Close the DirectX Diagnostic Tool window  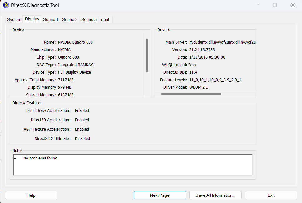[x=293, y=5]
